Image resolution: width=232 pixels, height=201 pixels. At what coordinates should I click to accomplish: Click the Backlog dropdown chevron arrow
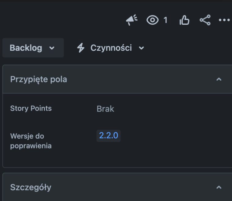[x=52, y=48]
